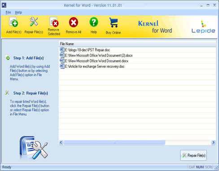Click the Word repair illustration at bottom left
This screenshot has width=219, height=171.
pos(34,147)
